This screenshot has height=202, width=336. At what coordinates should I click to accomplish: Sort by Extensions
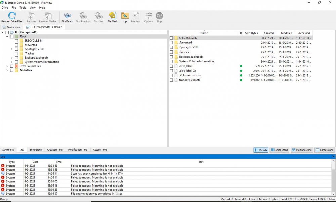35,150
